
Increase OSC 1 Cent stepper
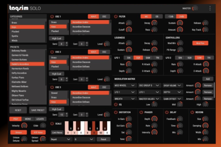pyautogui.click(x=87, y=43)
